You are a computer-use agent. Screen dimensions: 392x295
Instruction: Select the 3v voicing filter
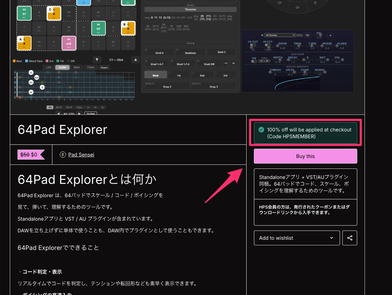88,107
